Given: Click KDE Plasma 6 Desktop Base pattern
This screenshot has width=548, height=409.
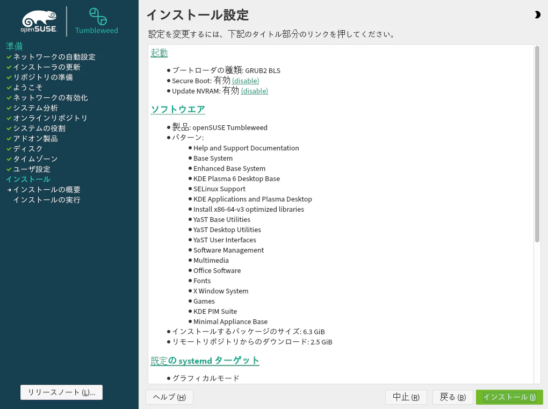Looking at the screenshot, I should click(x=236, y=178).
